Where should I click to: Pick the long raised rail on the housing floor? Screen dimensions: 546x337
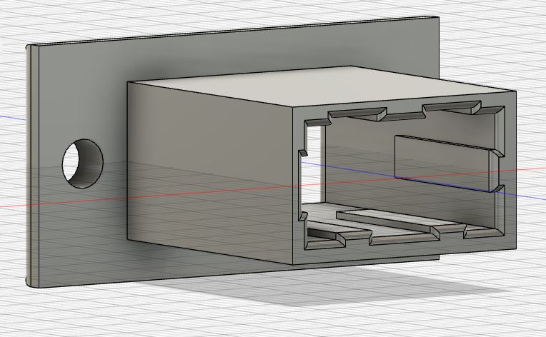400,221
